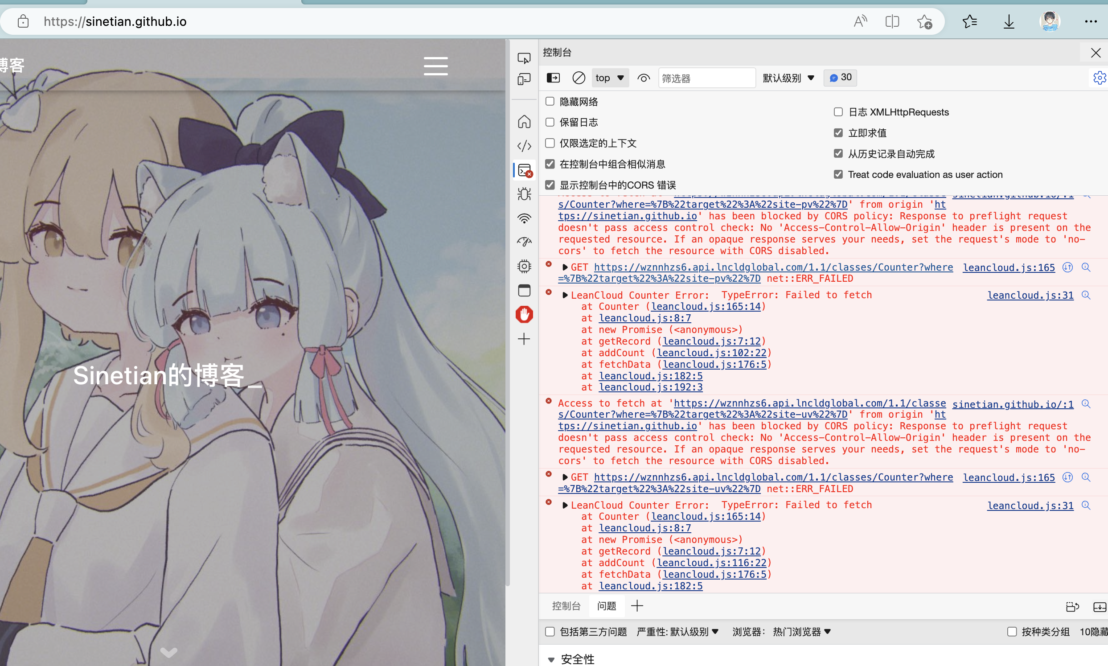The height and width of the screenshot is (666, 1108).
Task: Toggle 仅限选定的上下文 checkbox
Action: [550, 143]
